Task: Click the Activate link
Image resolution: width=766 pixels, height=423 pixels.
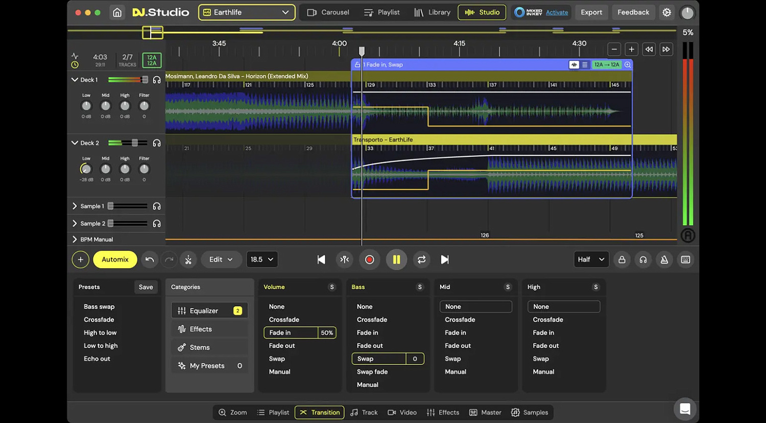Action: click(x=557, y=12)
